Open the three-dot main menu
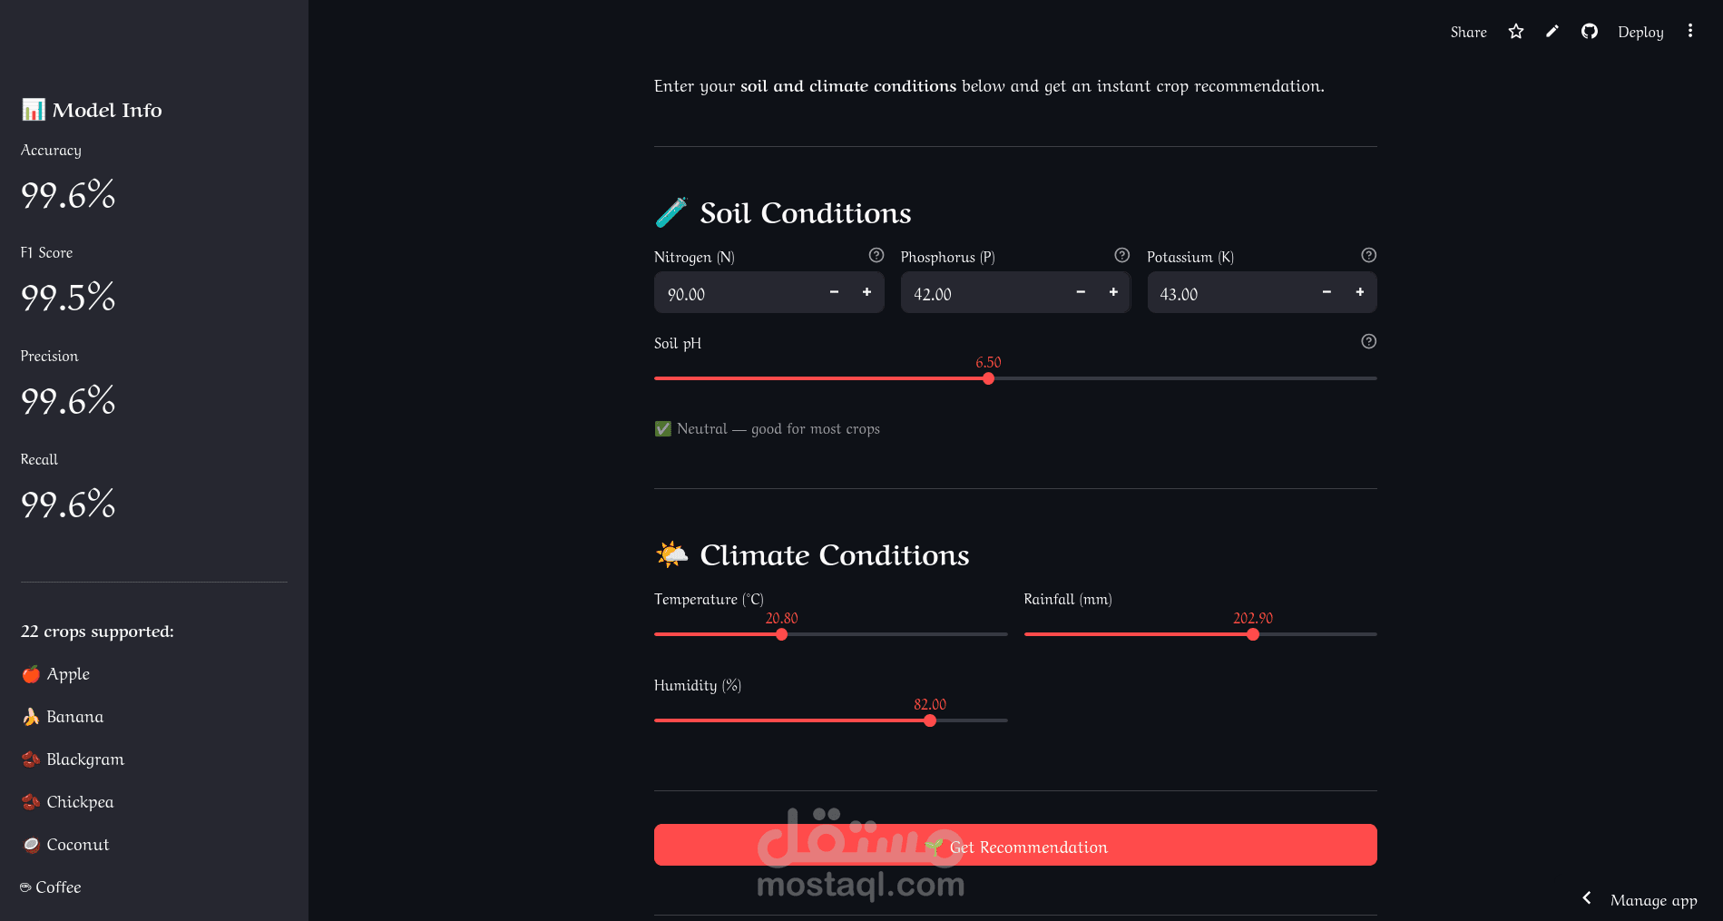 pyautogui.click(x=1689, y=31)
